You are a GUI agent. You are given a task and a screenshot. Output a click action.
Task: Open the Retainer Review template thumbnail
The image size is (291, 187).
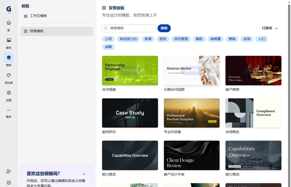click(192, 71)
